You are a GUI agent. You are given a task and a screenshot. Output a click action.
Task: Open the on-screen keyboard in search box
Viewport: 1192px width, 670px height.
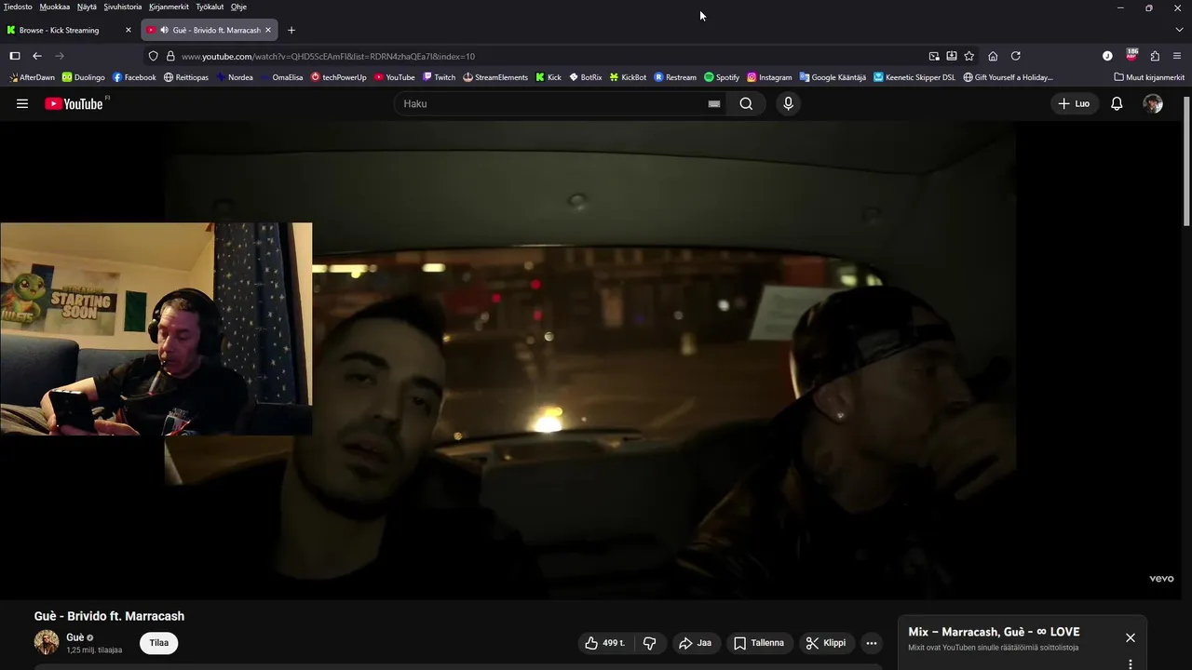[x=714, y=104]
